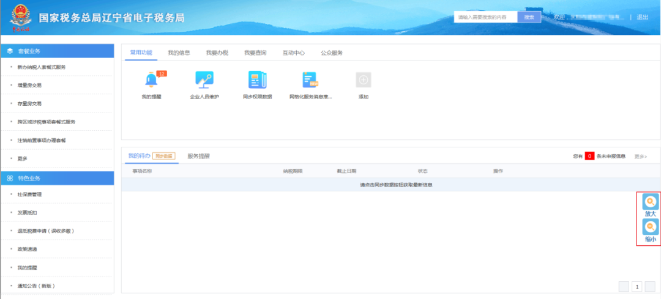The height and width of the screenshot is (299, 661).
Task: Click the 同步权限数据 icon
Action: (257, 79)
